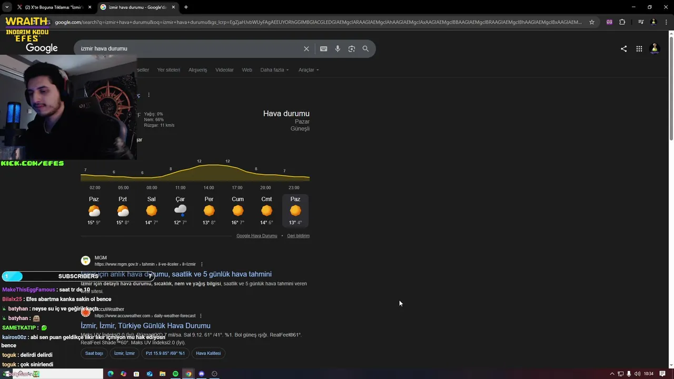This screenshot has width=674, height=379.
Task: Open more options for MGM result
Action: pyautogui.click(x=202, y=264)
